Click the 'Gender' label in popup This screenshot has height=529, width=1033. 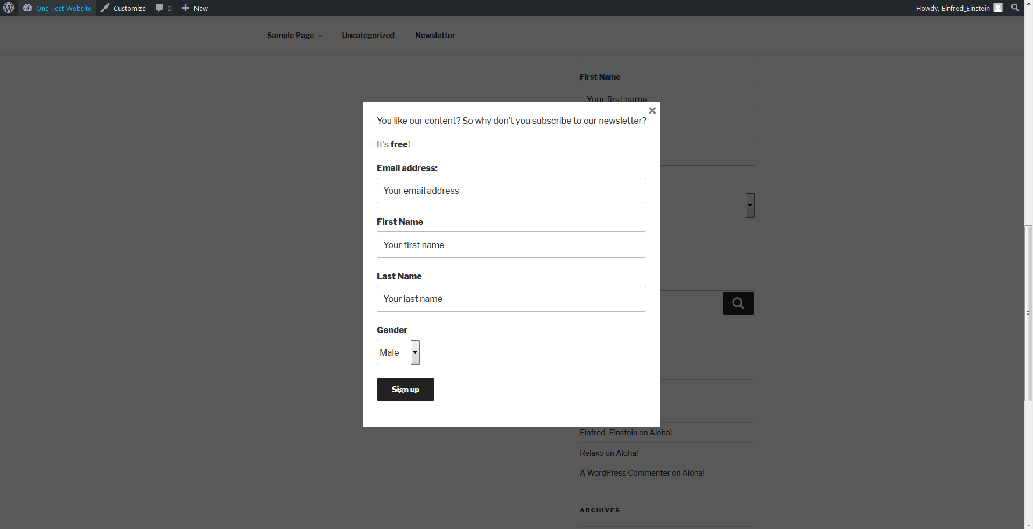click(x=392, y=330)
